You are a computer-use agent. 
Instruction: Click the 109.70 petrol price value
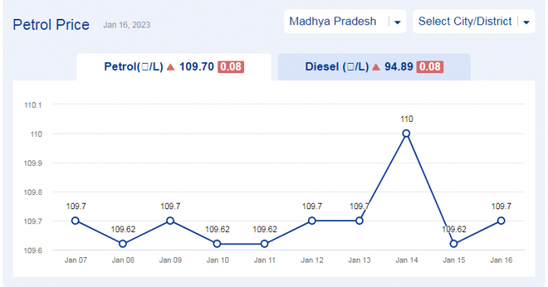(196, 67)
